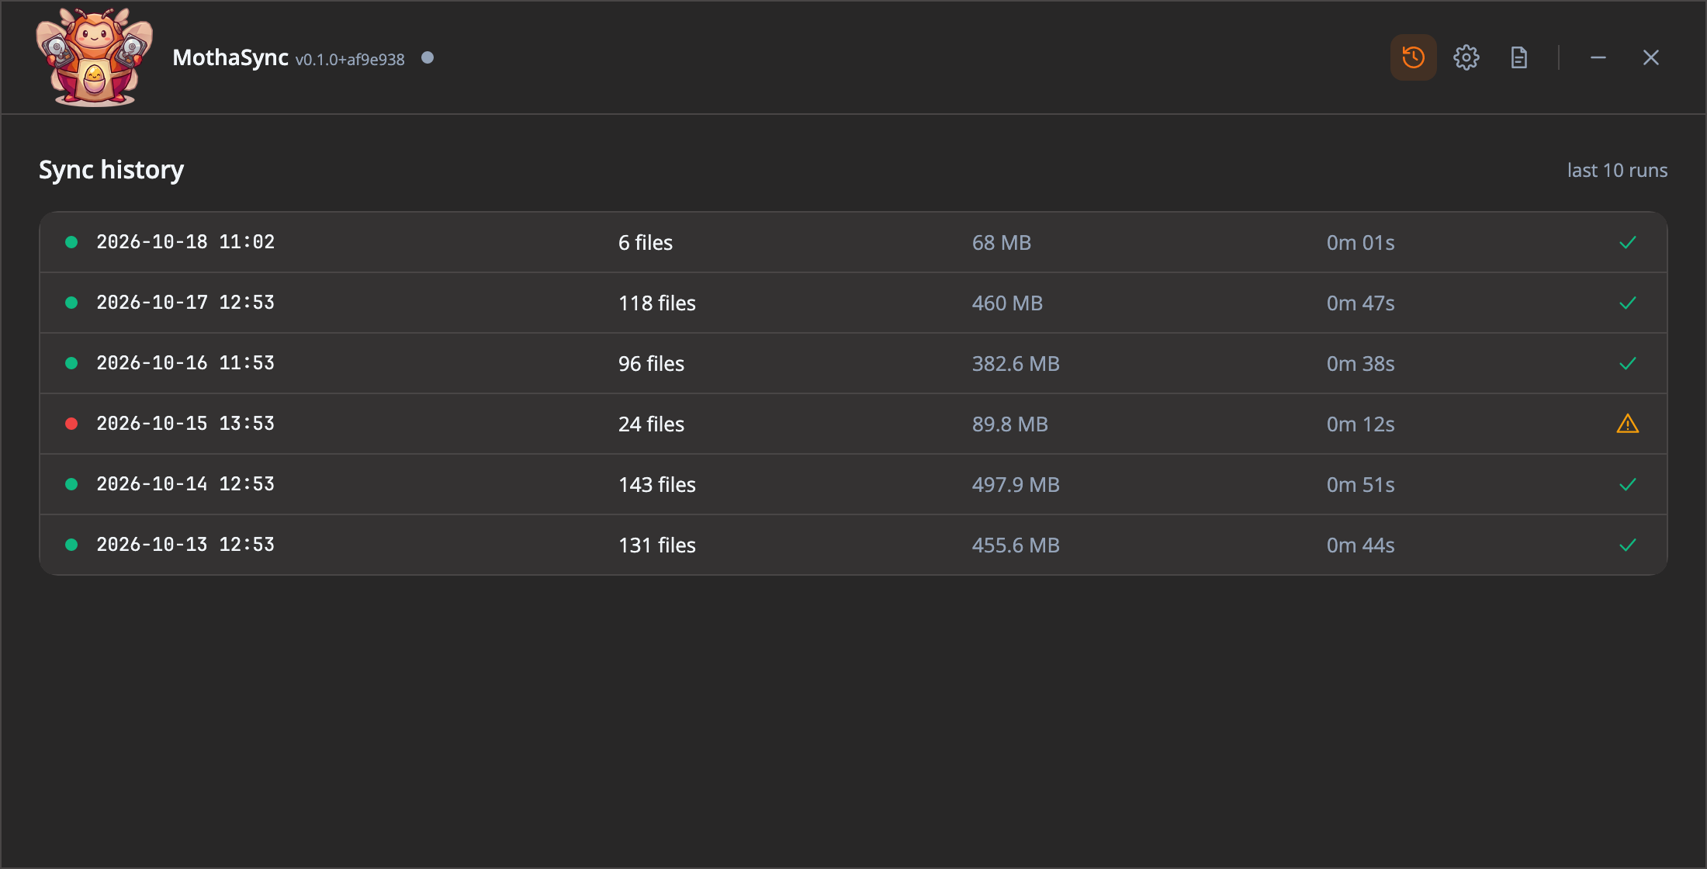This screenshot has width=1707, height=869.
Task: Click the '0m 12s' duration
Action: click(x=1360, y=424)
